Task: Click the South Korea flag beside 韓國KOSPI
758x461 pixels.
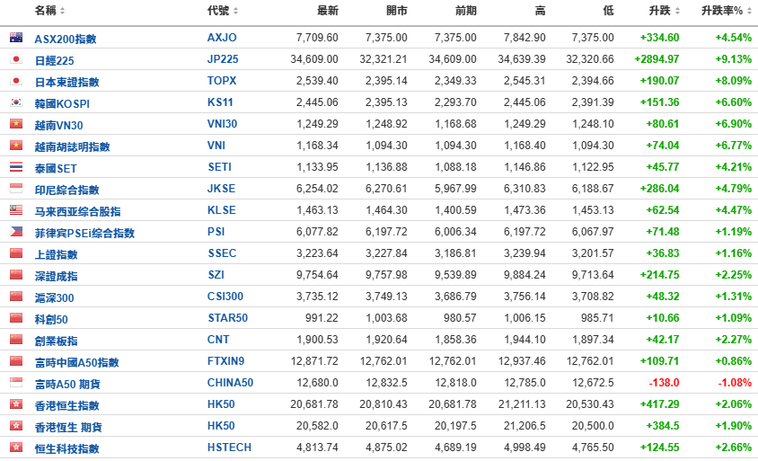Action: 15,102
